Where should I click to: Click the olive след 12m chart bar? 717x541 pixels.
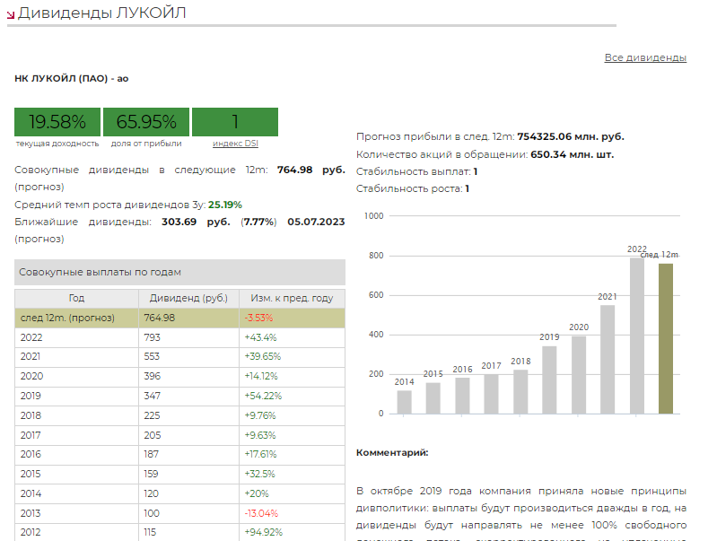point(665,338)
